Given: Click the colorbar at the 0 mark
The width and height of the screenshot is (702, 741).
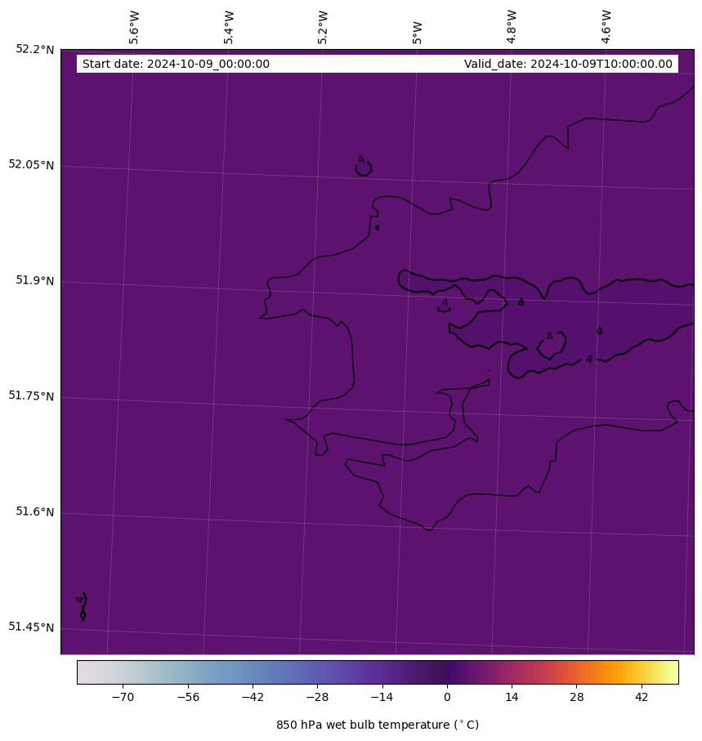Looking at the screenshot, I should [447, 672].
